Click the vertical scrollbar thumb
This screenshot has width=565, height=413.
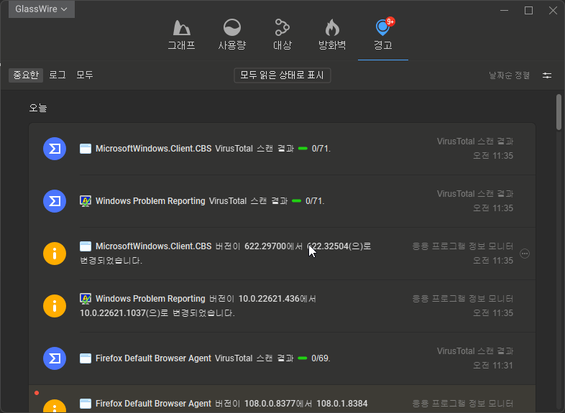559,112
